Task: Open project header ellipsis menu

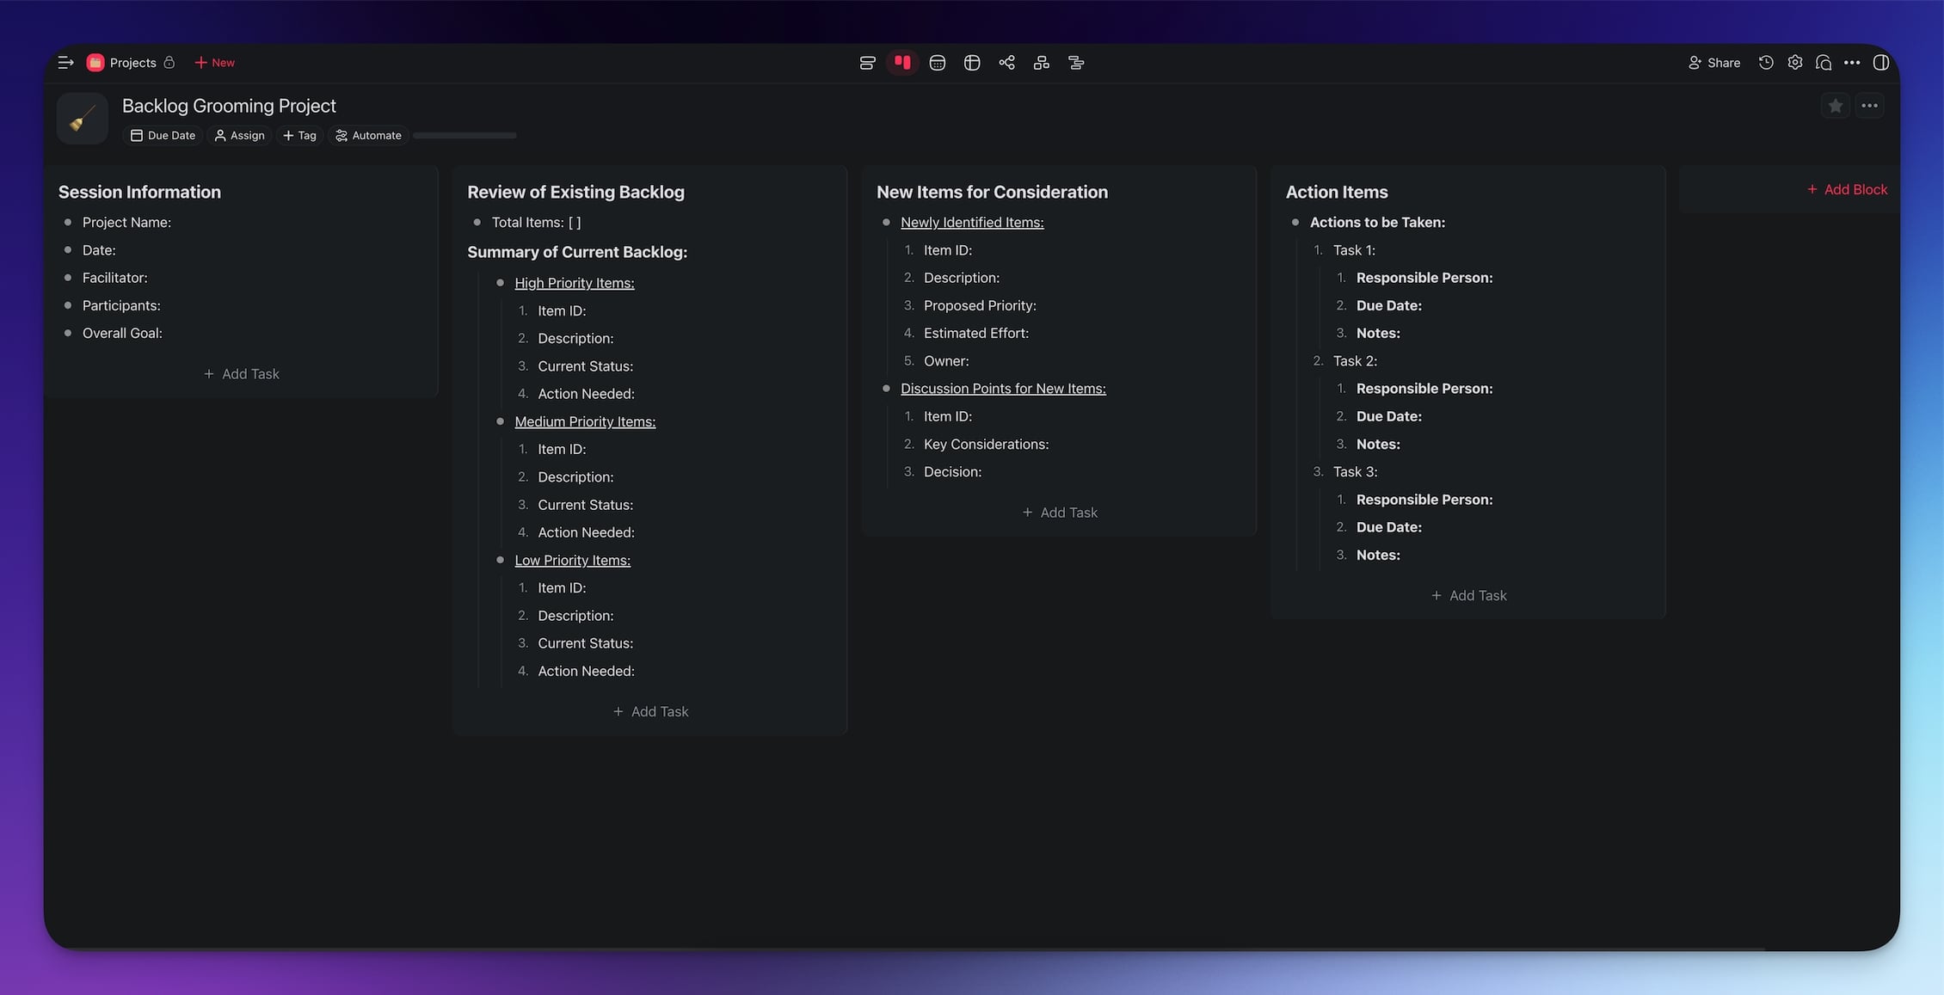Action: click(x=1869, y=106)
